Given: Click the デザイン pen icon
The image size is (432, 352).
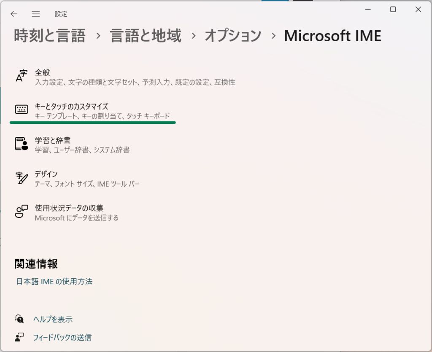Looking at the screenshot, I should (22, 178).
